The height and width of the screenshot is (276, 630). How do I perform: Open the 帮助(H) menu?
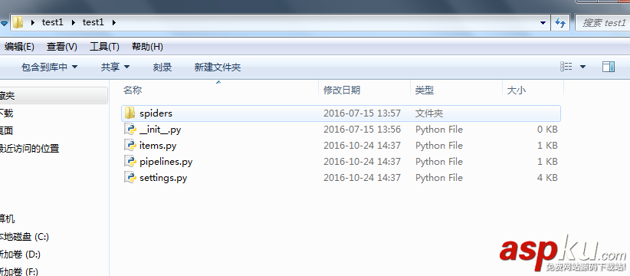pos(147,47)
